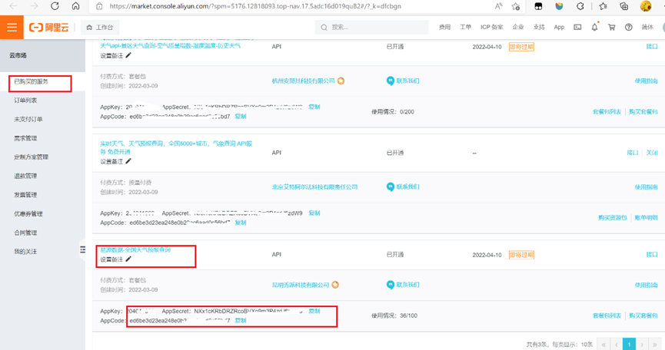The height and width of the screenshot is (350, 665).
Task: Open the ICP 备案 menu
Action: pyautogui.click(x=491, y=27)
